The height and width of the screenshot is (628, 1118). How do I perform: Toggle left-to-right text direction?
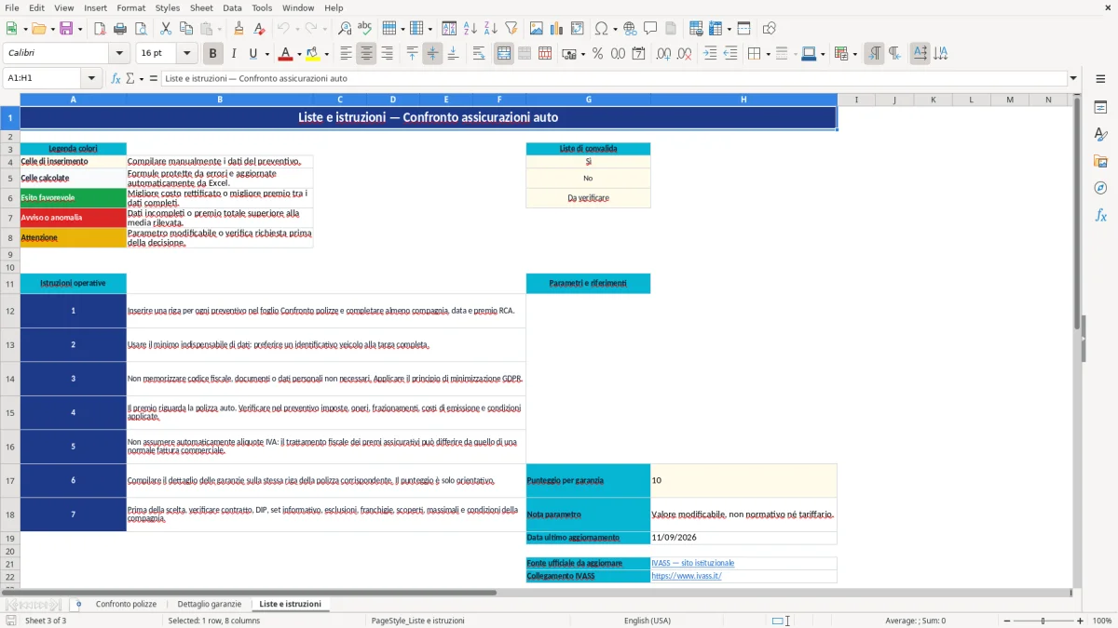tap(874, 54)
